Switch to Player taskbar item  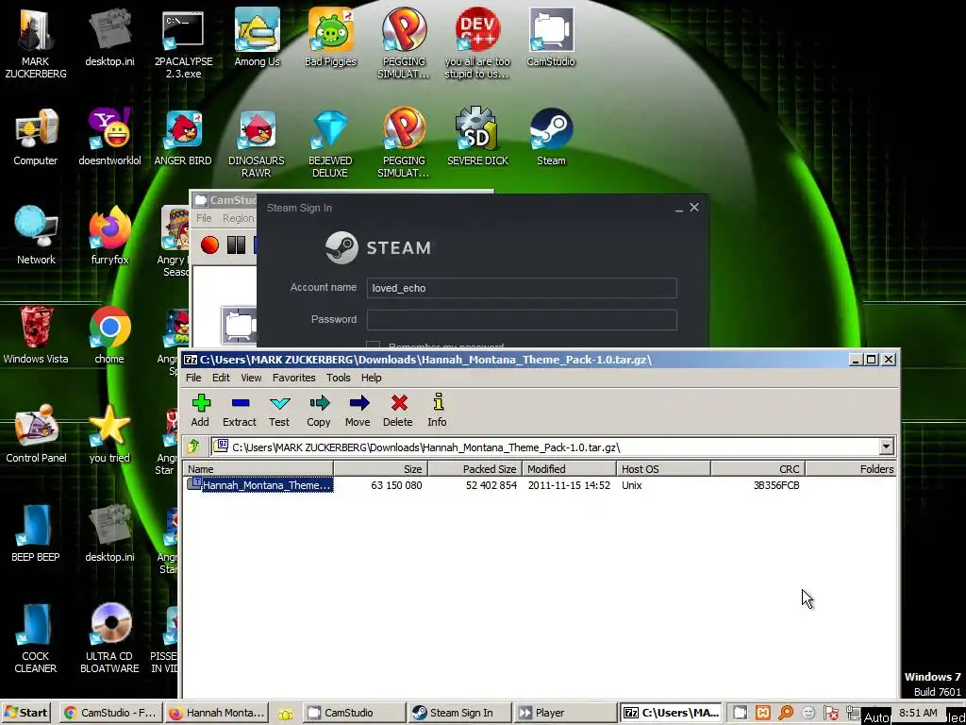pyautogui.click(x=566, y=713)
